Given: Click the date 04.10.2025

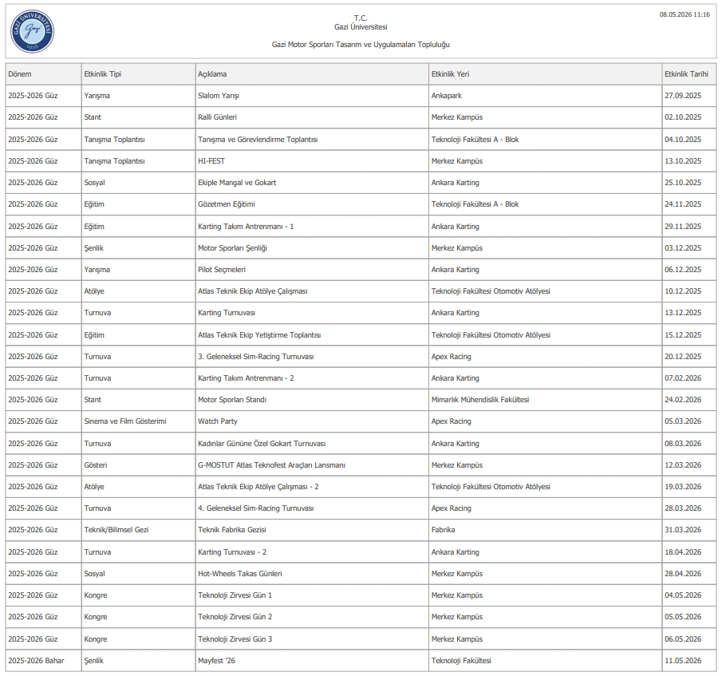Looking at the screenshot, I should pyautogui.click(x=683, y=140).
